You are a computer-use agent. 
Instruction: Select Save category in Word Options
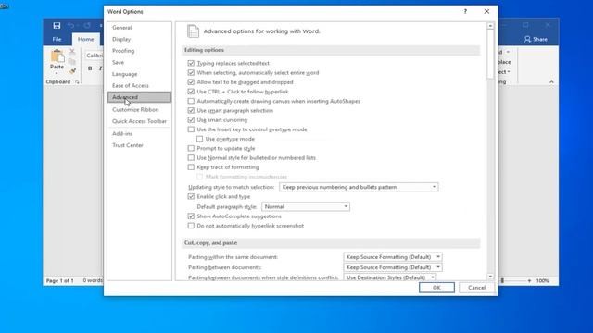pyautogui.click(x=139, y=62)
